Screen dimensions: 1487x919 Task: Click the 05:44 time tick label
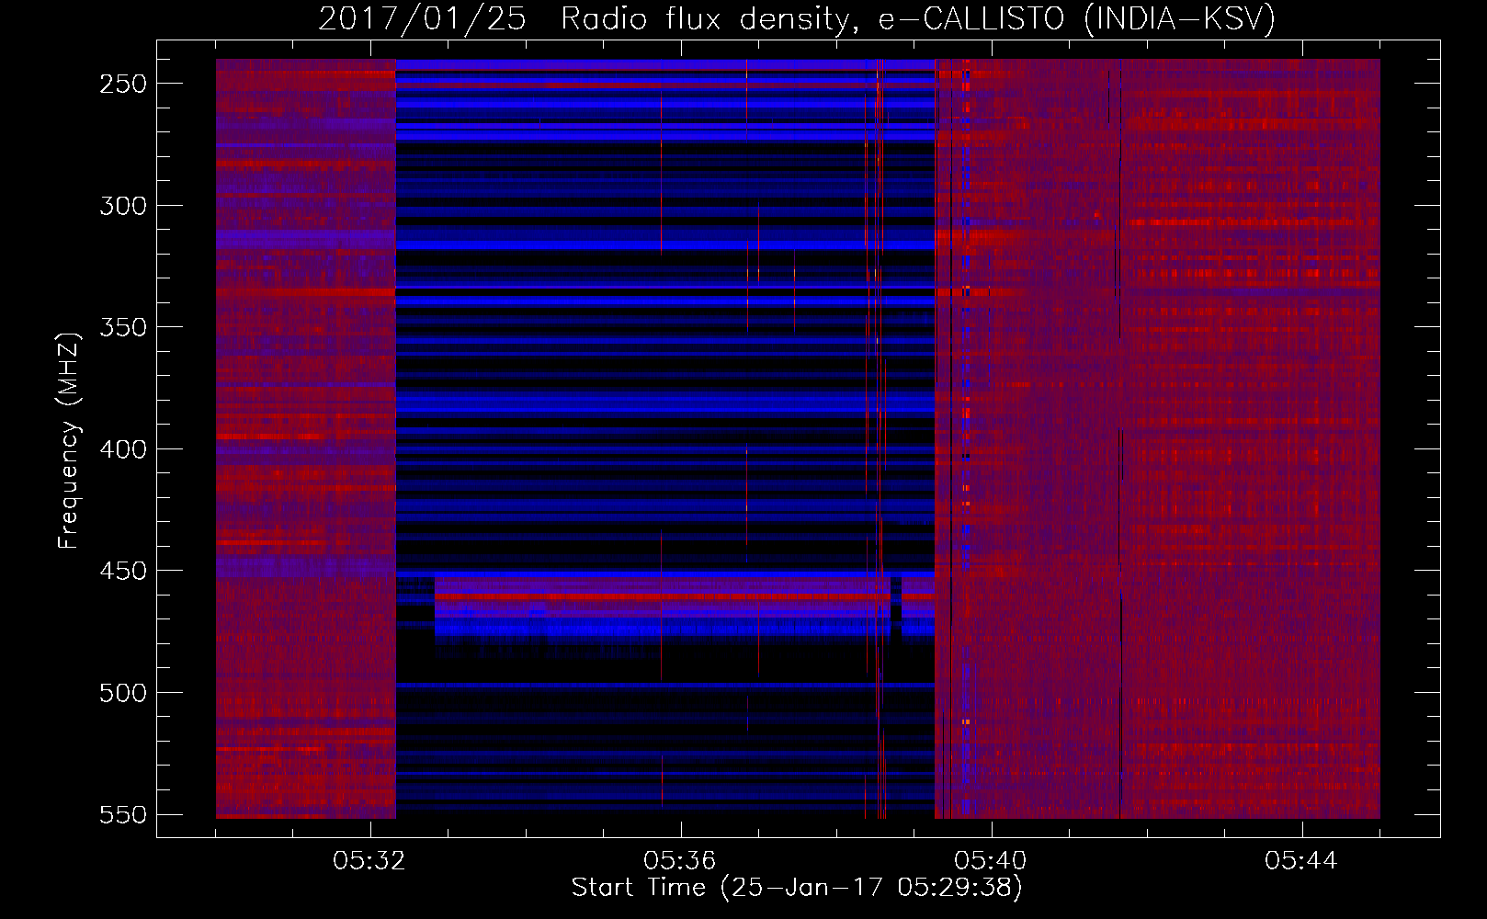[x=1301, y=861]
